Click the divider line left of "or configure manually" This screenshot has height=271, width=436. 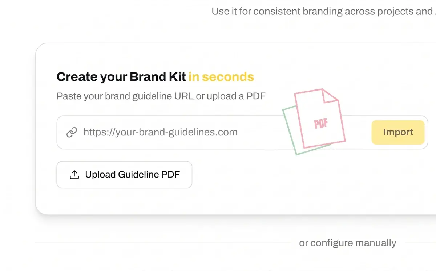[x=163, y=243]
